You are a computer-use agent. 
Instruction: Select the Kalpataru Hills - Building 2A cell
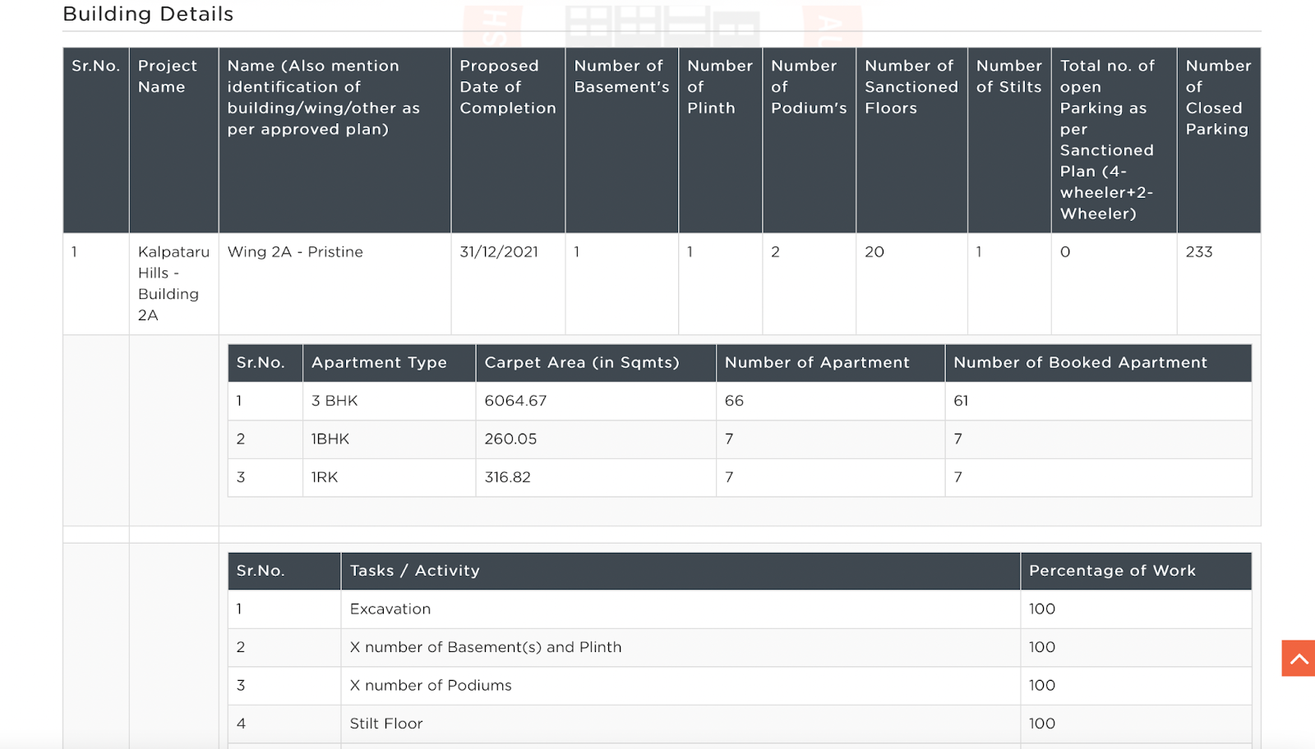173,283
